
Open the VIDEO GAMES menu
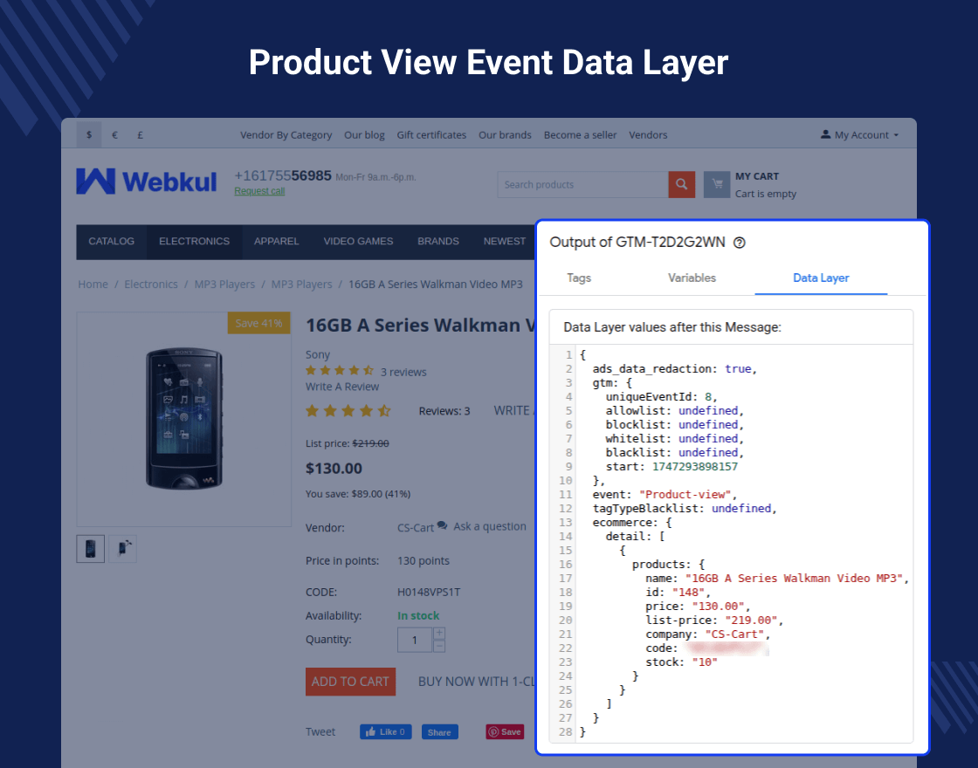pyautogui.click(x=358, y=241)
